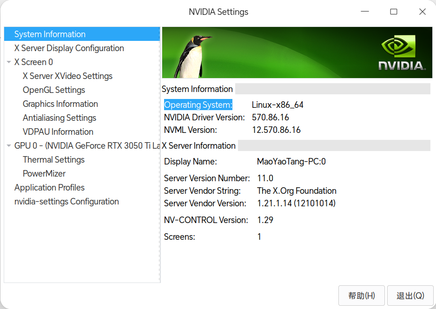Image resolution: width=436 pixels, height=309 pixels.
Task: Click the highlighted Operating System label
Action: click(x=198, y=105)
